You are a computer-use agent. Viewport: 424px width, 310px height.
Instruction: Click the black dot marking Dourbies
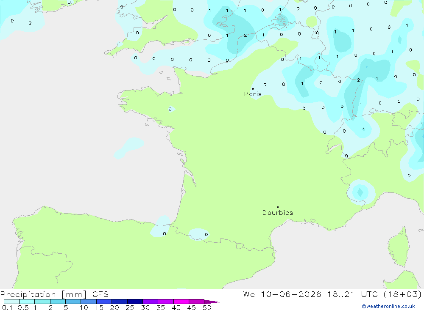click(278, 207)
